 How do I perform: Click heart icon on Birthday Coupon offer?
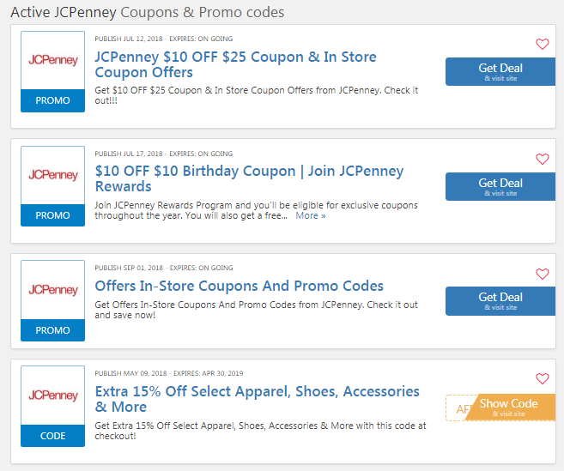pyautogui.click(x=542, y=160)
